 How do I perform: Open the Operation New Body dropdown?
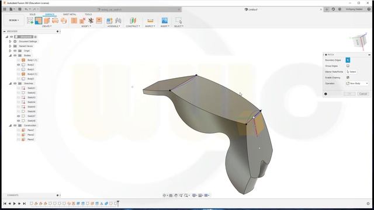pos(357,83)
